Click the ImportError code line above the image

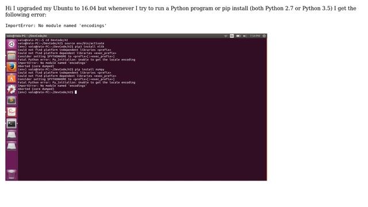click(x=56, y=25)
